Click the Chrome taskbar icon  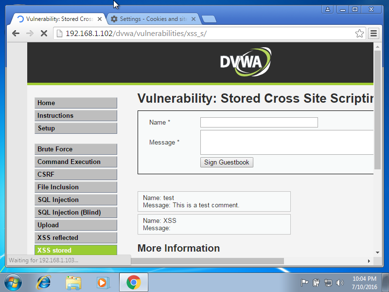coord(133,282)
